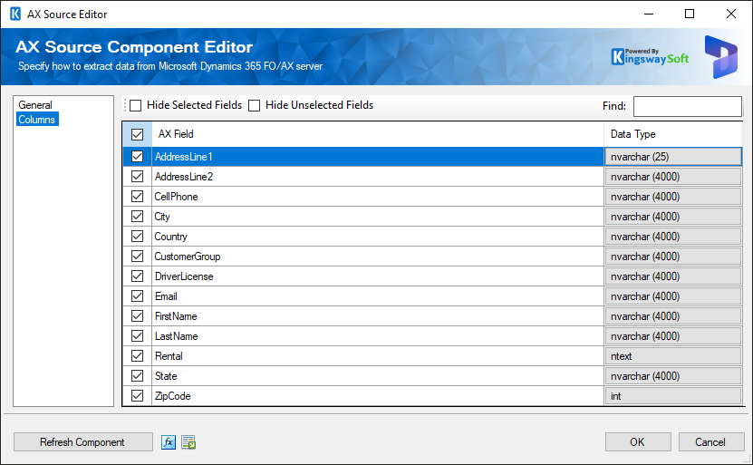
Task: Open data type cell for Email
Action: (x=672, y=296)
